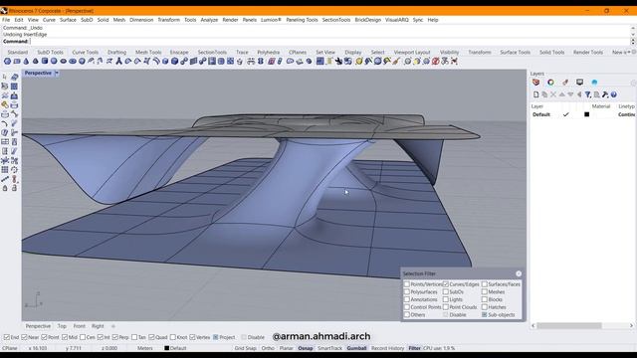Uncheck Curves/Edges in Selection Filter

point(446,284)
